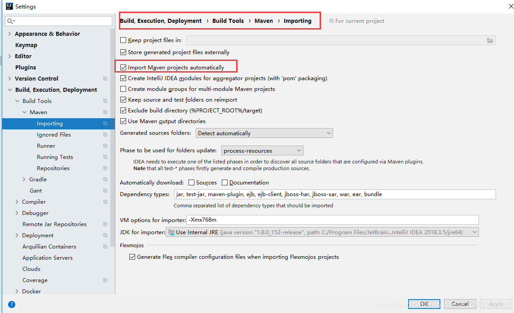Click project-level icon beside Importing row

[x=105, y=123]
